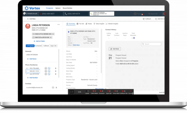Select the active Linda Peterson call card
Image resolution: width=187 pixels, height=113 pixels.
(102, 14)
